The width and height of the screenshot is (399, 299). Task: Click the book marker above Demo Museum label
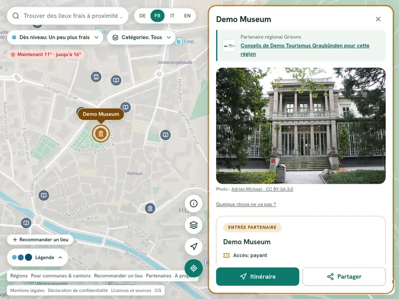[x=125, y=107]
